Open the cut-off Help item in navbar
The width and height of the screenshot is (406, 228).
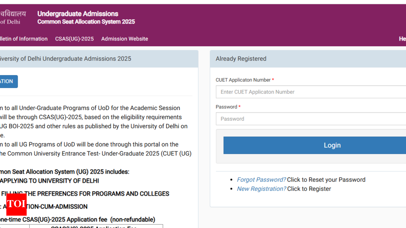coord(402,39)
